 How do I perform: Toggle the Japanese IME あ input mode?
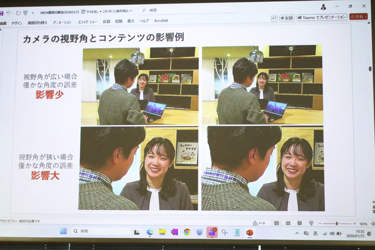315,233
